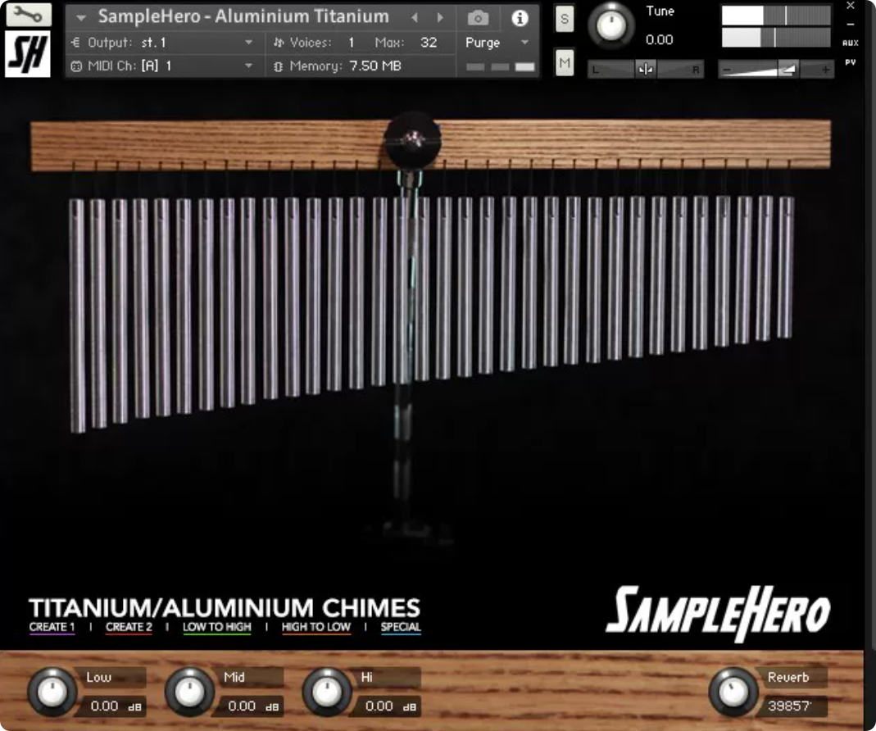Viewport: 876px width, 731px height.
Task: Open the wrench edit mode icon
Action: pos(28,15)
